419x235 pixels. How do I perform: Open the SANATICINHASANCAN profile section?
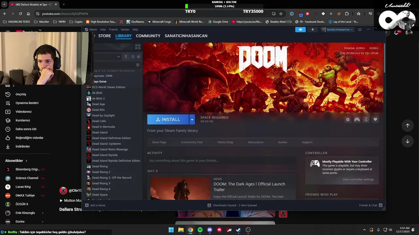point(186,36)
